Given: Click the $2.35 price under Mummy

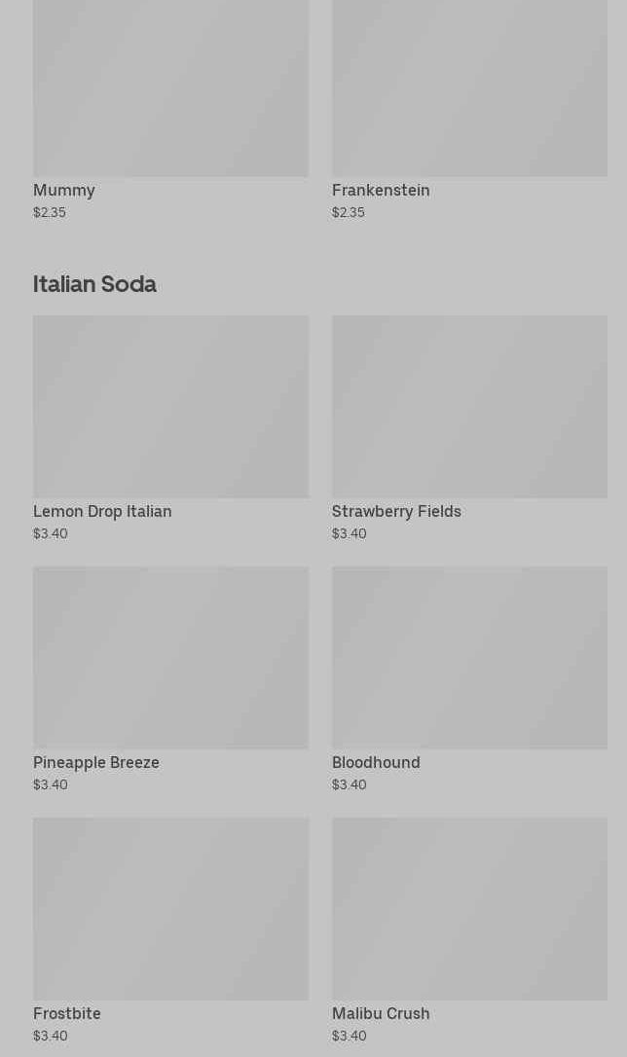Looking at the screenshot, I should click(50, 213).
